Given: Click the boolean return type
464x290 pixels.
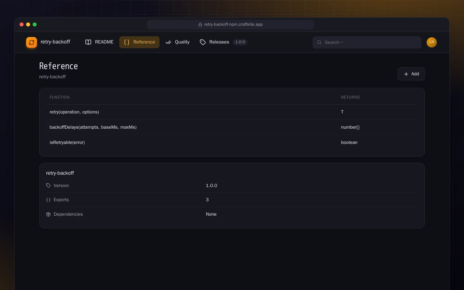Looking at the screenshot, I should coord(349,142).
